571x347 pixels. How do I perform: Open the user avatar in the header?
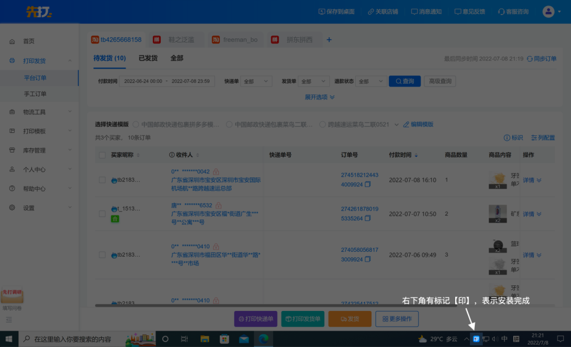point(548,12)
